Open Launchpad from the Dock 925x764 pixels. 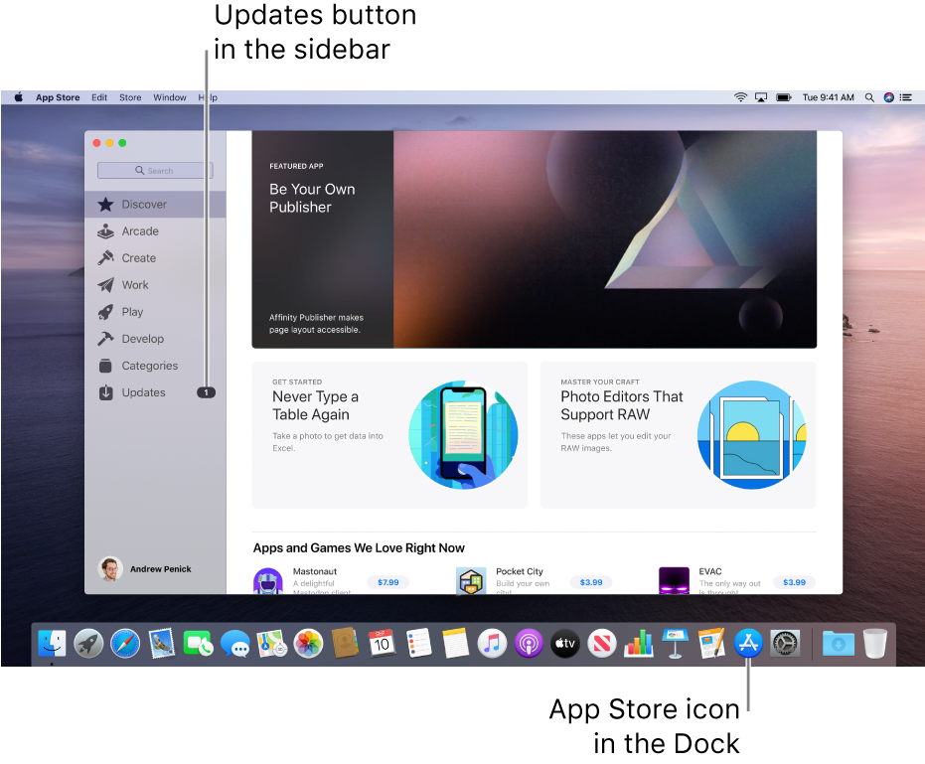88,643
